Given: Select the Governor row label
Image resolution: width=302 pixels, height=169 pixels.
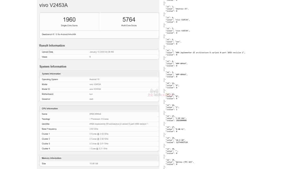Looking at the screenshot, I should pyautogui.click(x=46, y=99).
